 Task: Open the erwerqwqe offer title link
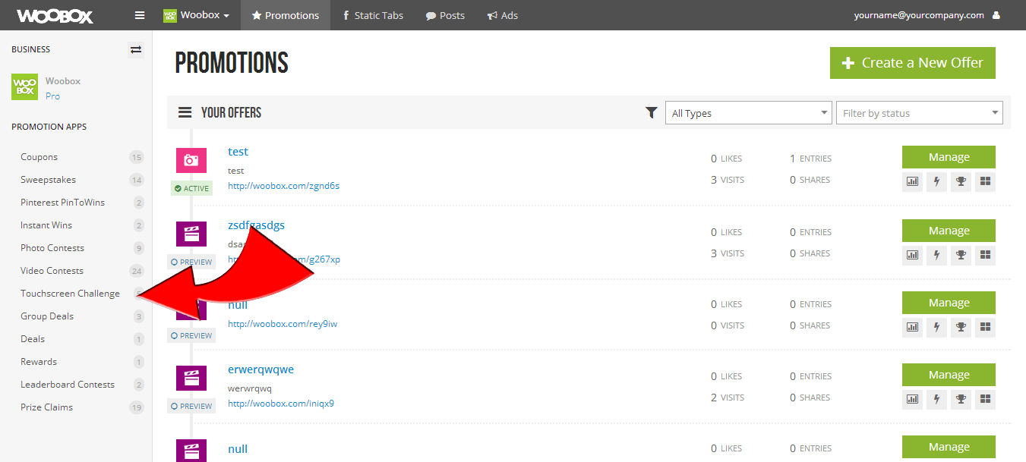(x=260, y=369)
